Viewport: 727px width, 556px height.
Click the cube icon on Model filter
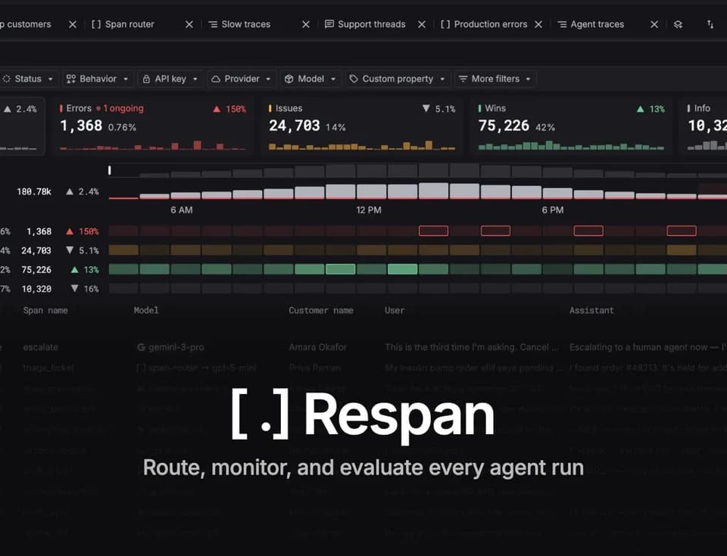[x=289, y=79]
